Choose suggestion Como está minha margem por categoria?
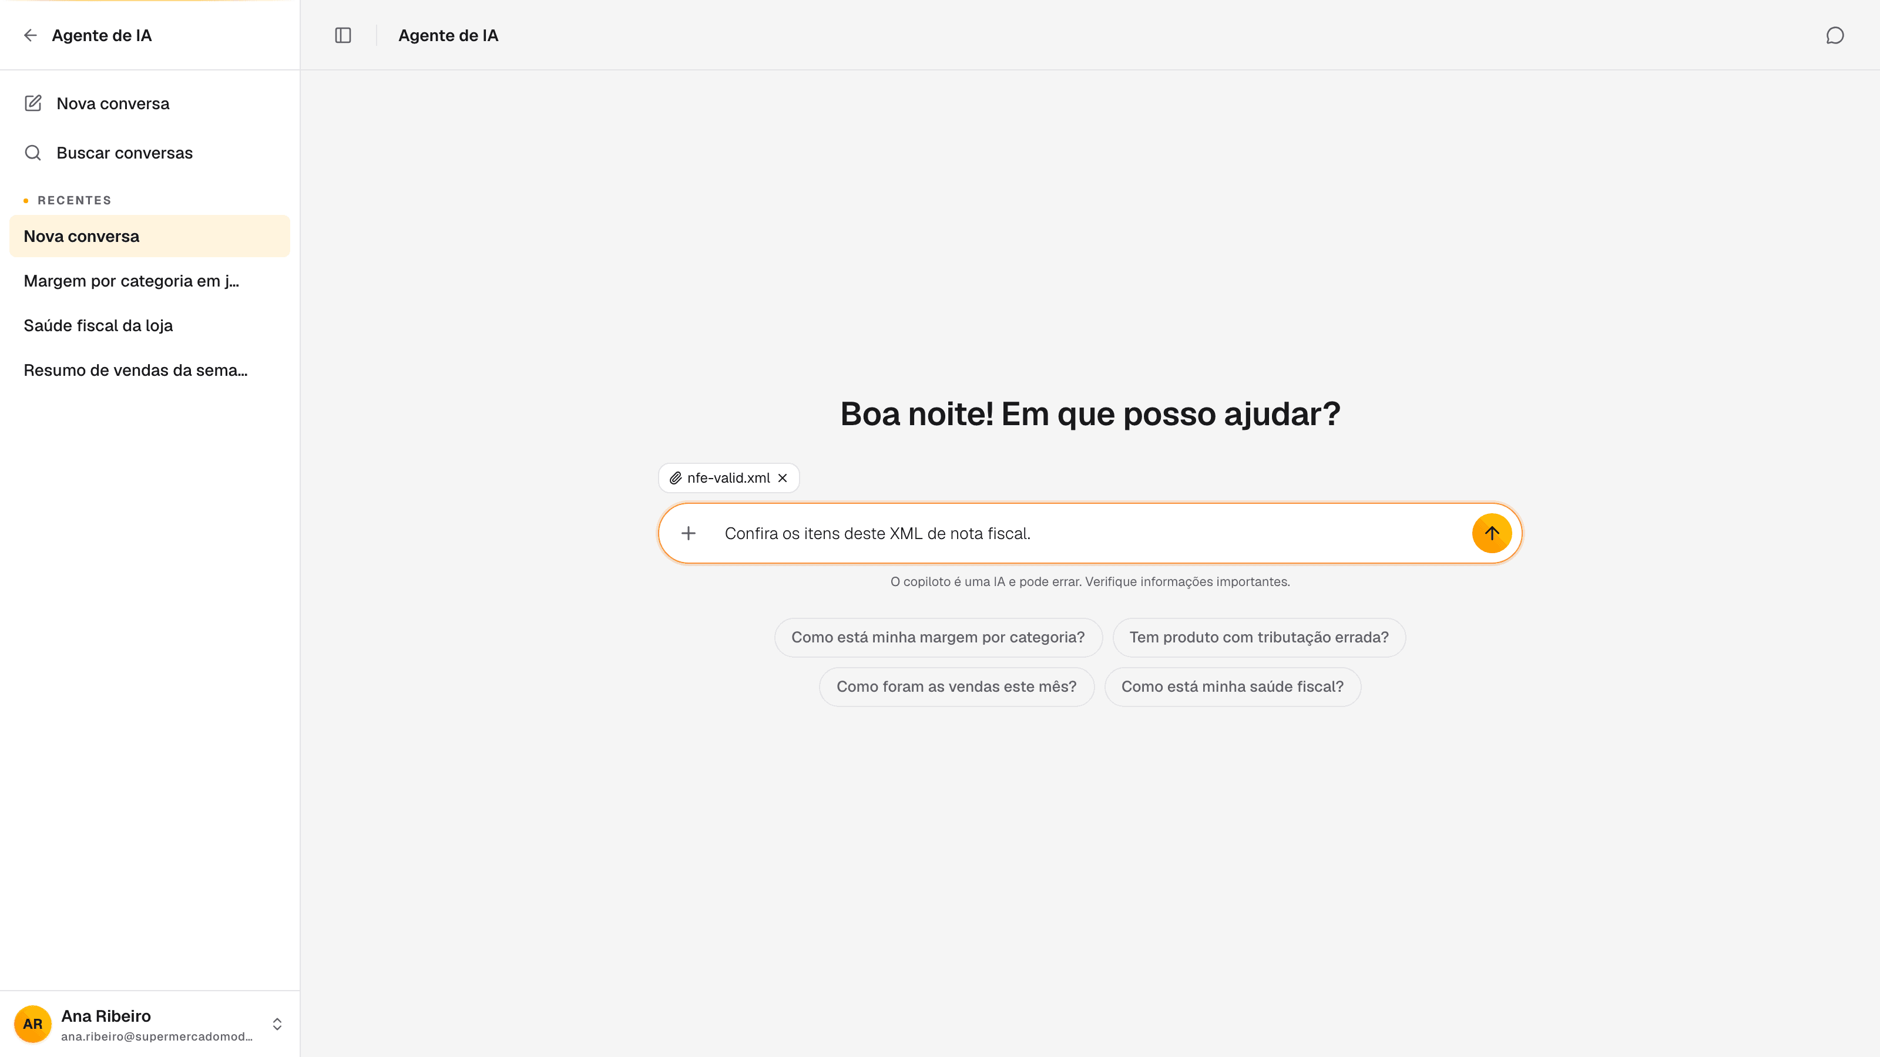 click(x=938, y=638)
